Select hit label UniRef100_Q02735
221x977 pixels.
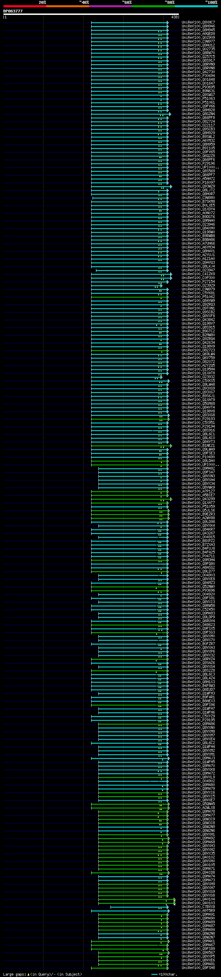pos(198,49)
